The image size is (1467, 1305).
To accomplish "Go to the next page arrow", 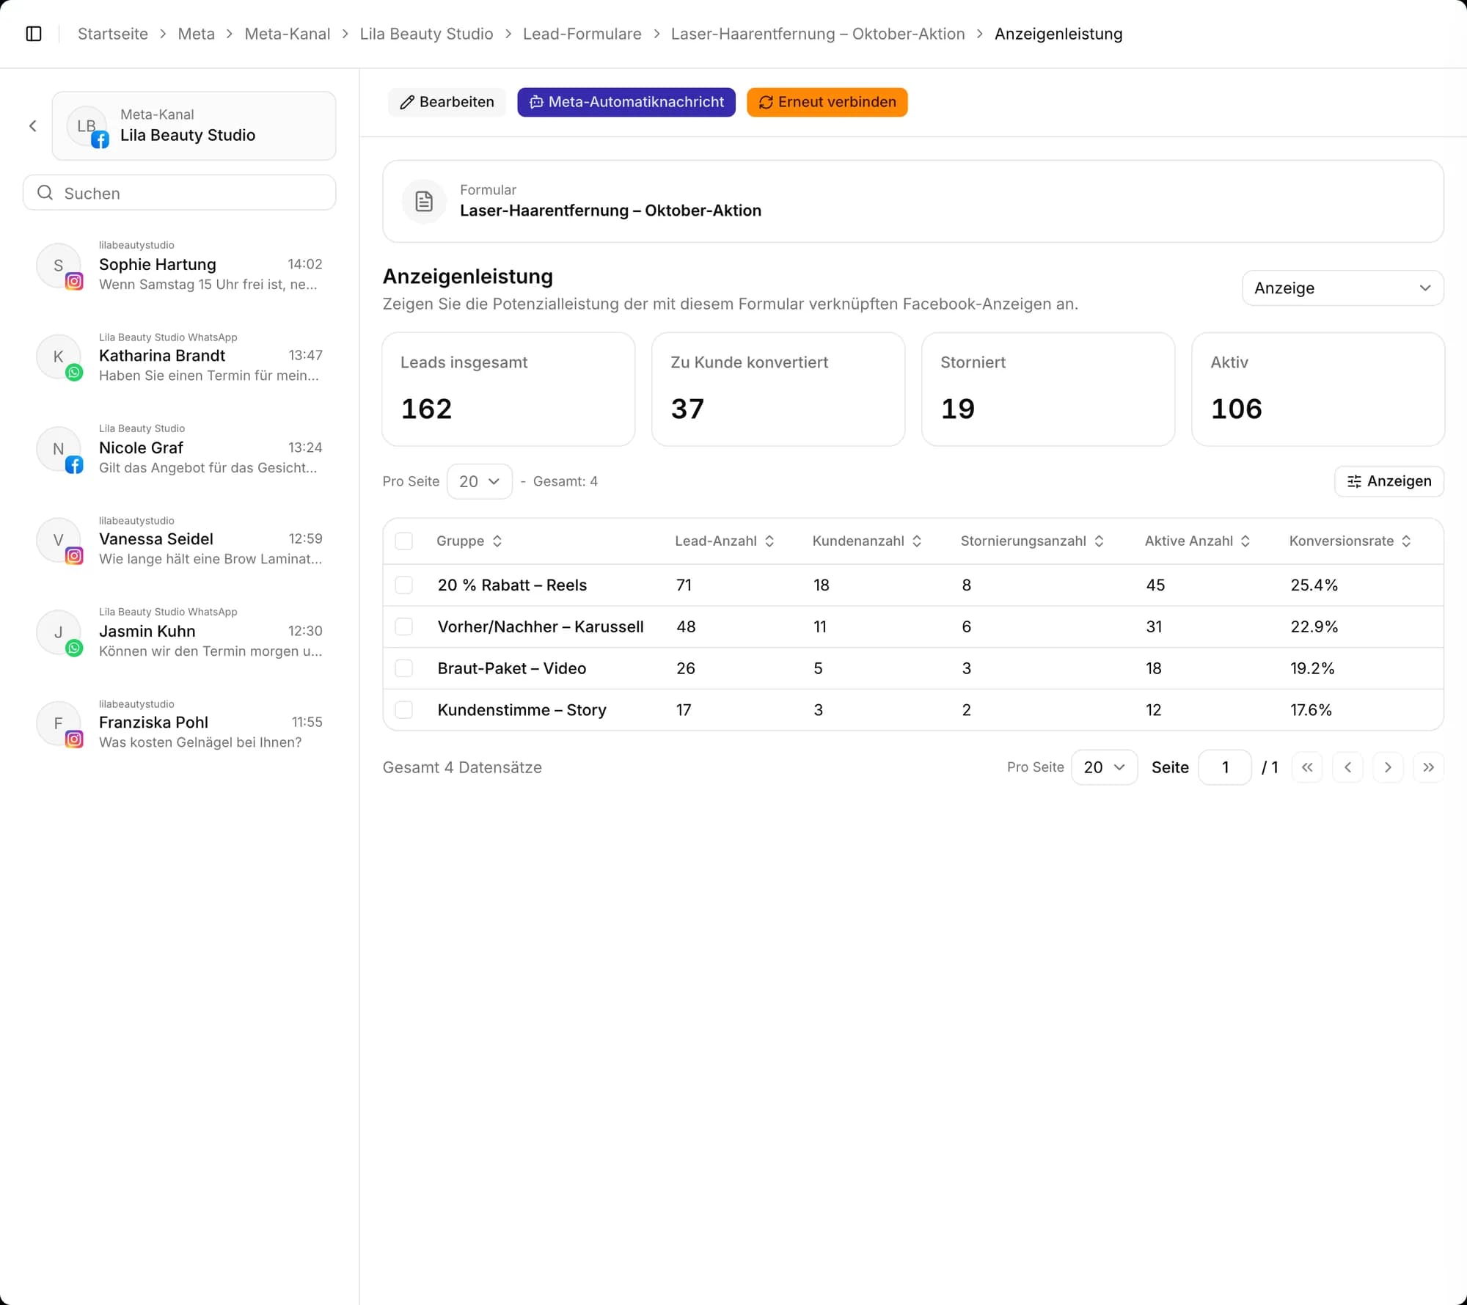I will [x=1388, y=767].
